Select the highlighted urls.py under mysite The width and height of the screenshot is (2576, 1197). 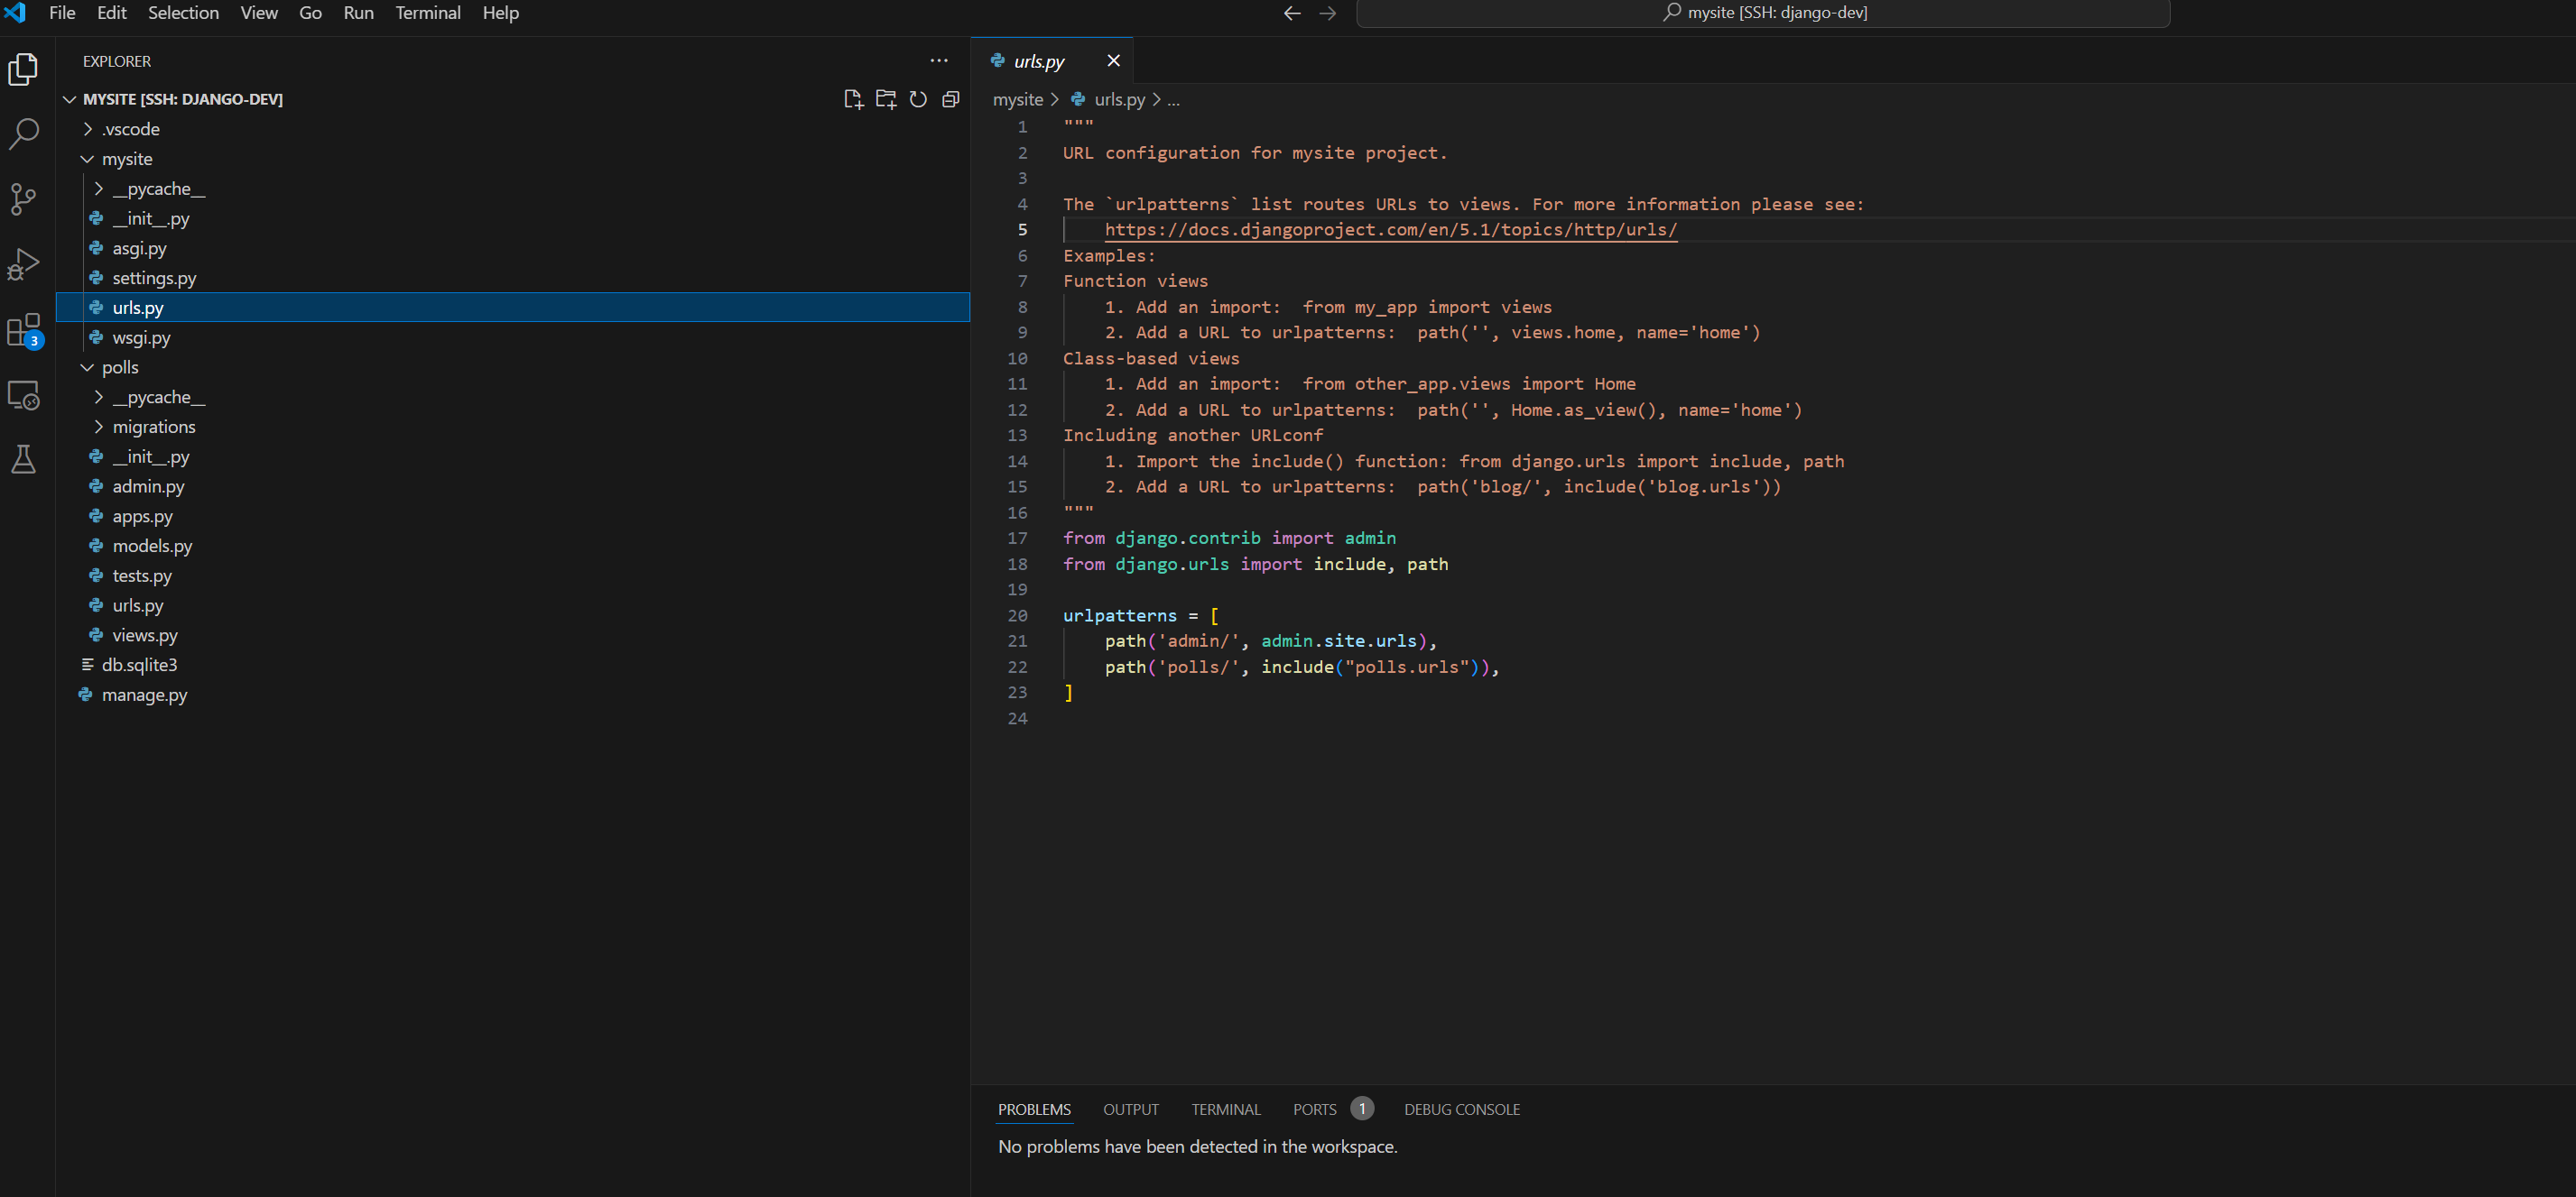[x=513, y=308]
